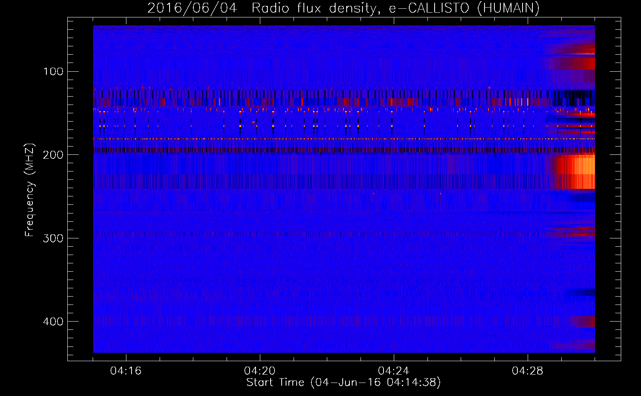Click the 04:20 time tick label
This screenshot has width=641, height=396.
pyautogui.click(x=260, y=371)
